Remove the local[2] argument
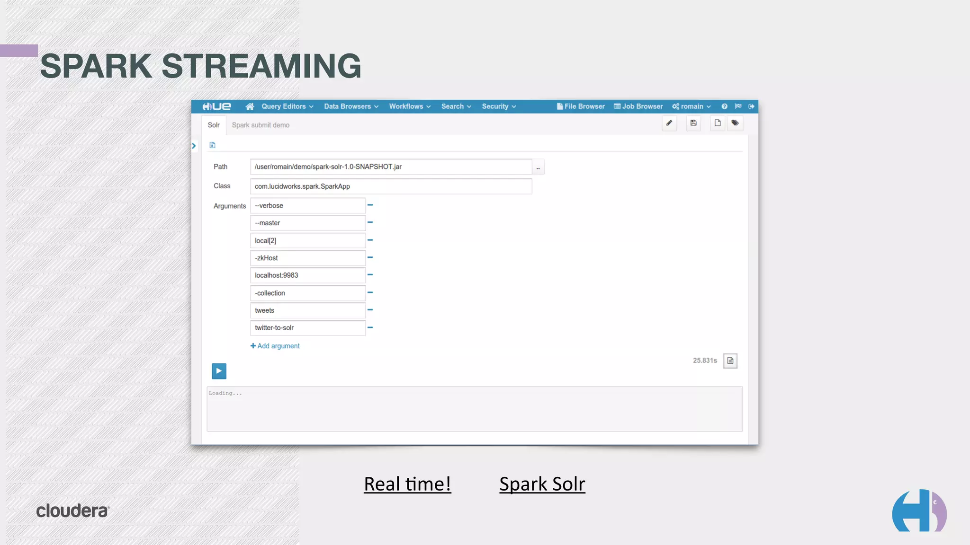 pyautogui.click(x=370, y=240)
